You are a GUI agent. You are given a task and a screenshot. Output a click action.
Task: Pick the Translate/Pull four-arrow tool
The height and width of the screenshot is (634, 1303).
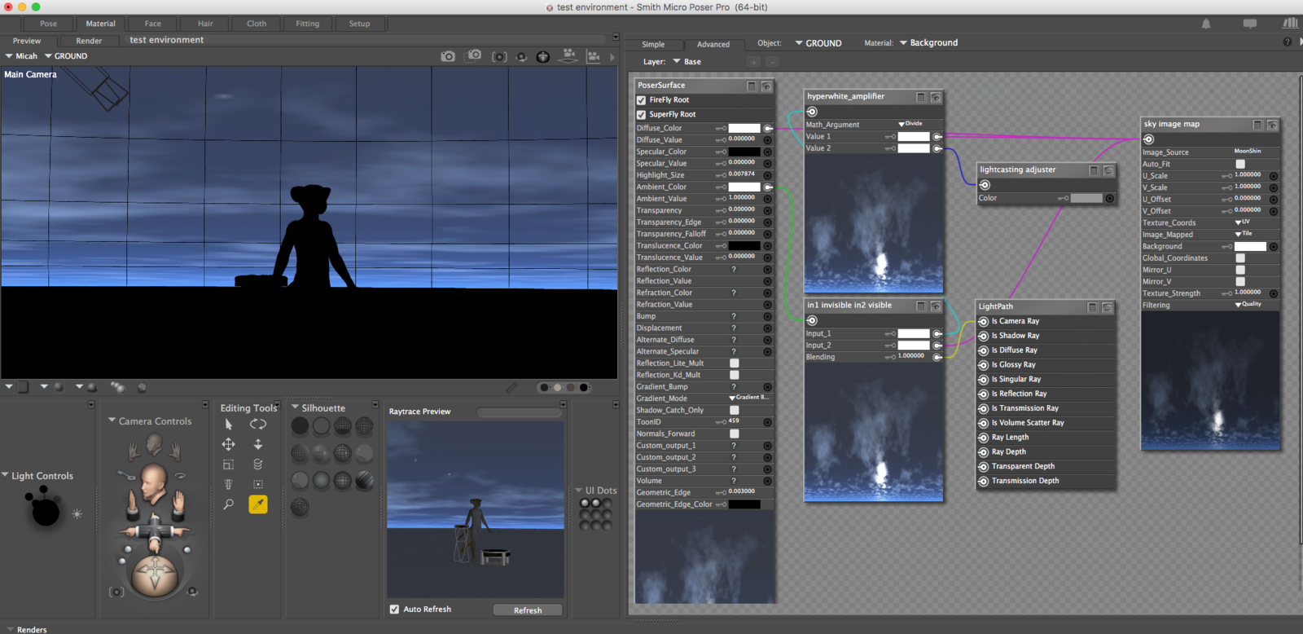pos(228,444)
